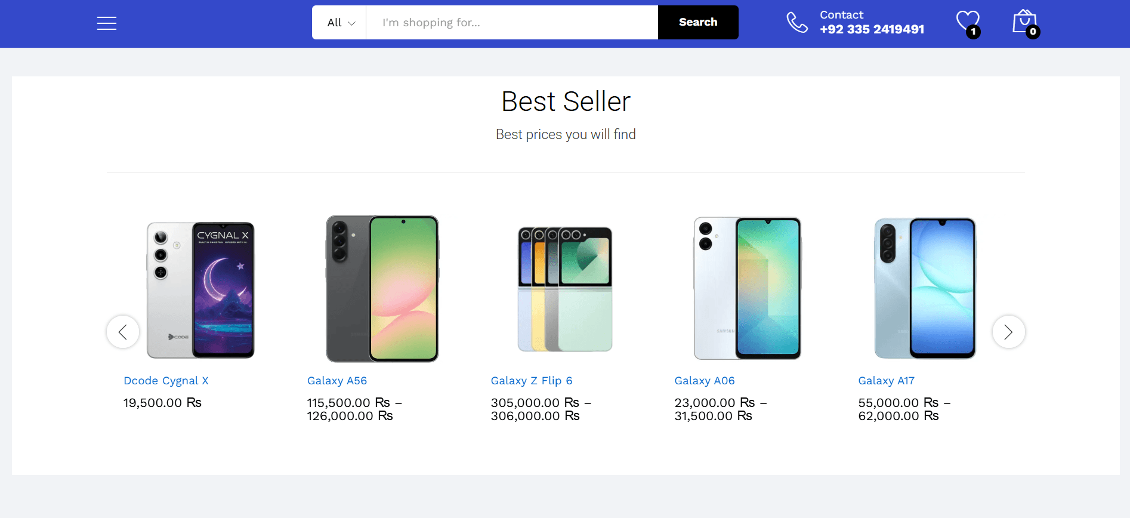Show next products with right arrow

pyautogui.click(x=1008, y=332)
